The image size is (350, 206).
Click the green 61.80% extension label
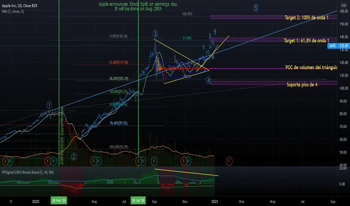tap(187, 38)
